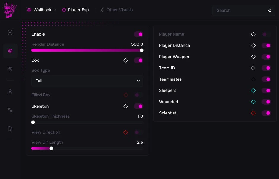This screenshot has height=179, width=279.
Task: Open the player profile sidebar icon
Action: [x=10, y=92]
